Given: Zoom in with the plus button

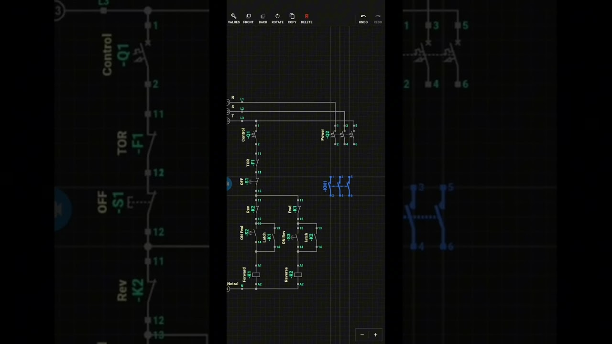Looking at the screenshot, I should pos(375,335).
